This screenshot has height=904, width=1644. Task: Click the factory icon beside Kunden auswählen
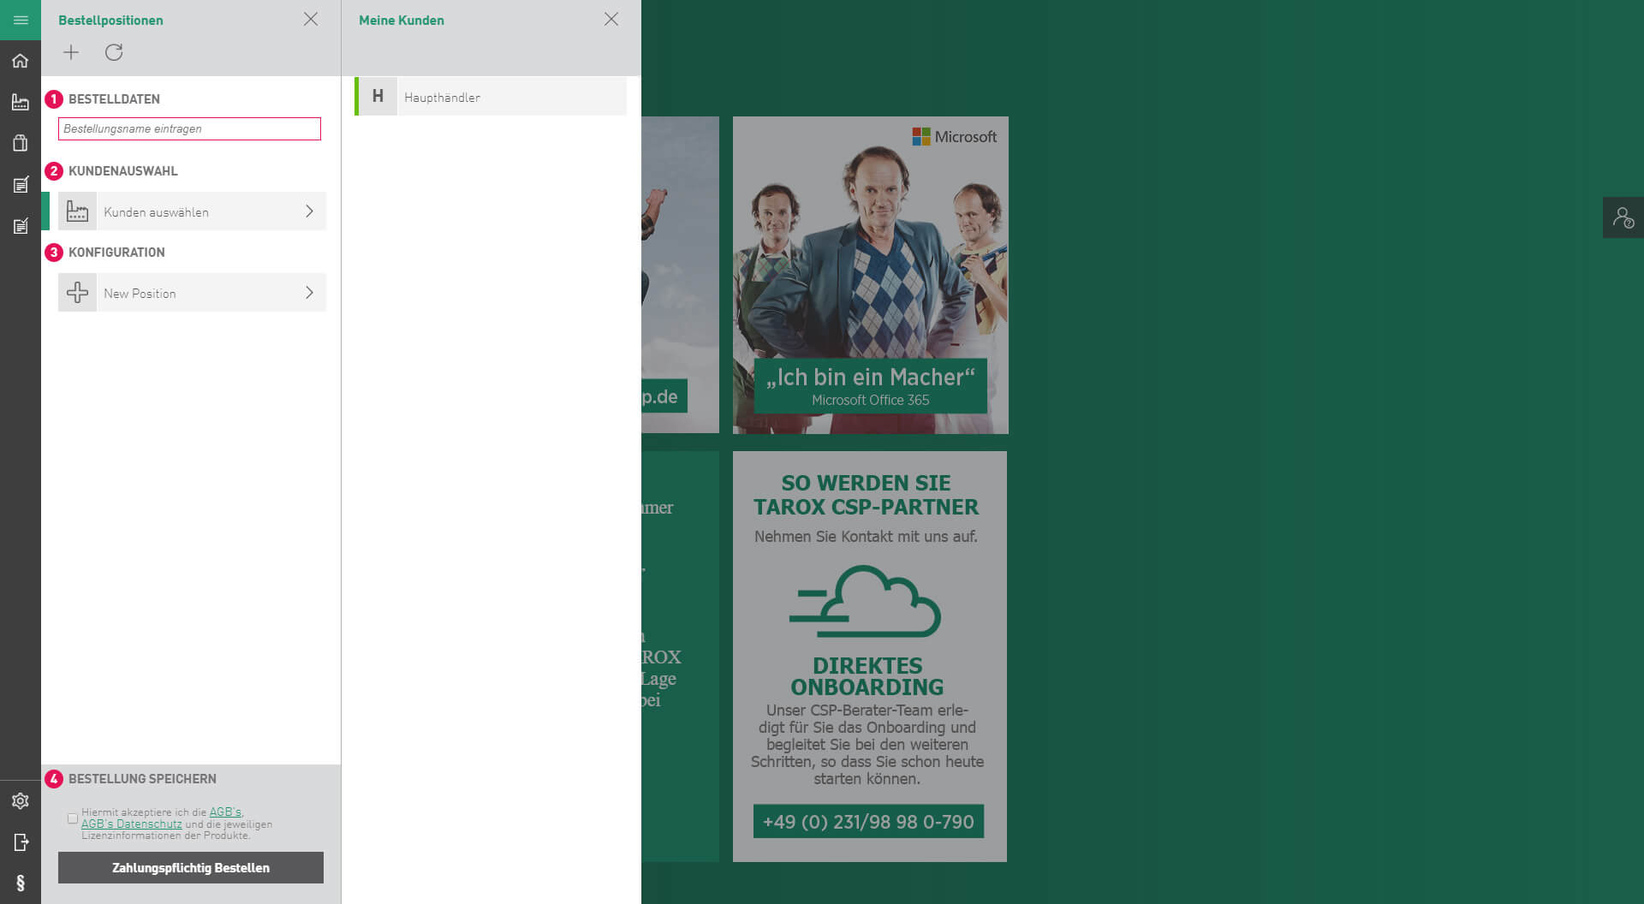point(77,211)
